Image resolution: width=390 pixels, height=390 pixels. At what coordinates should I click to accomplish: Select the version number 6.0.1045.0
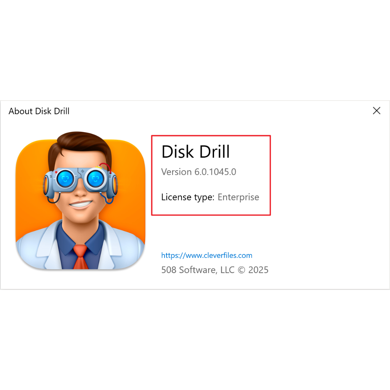tap(215, 172)
